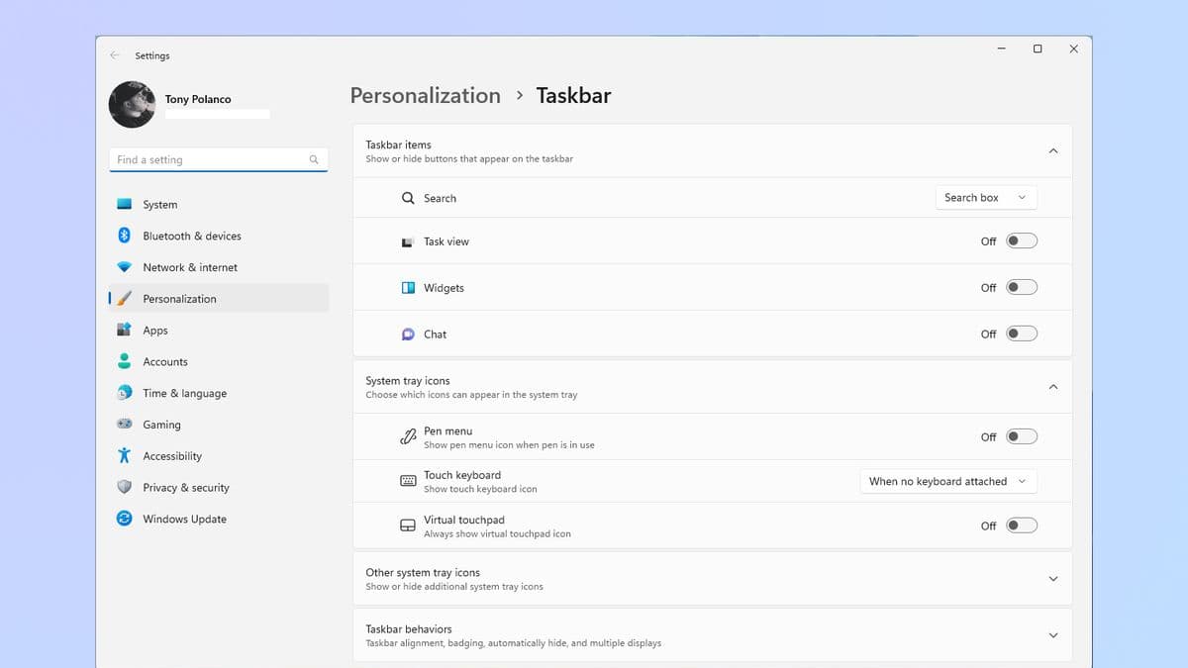Open Bluetooth & devices via its icon
Image resolution: width=1188 pixels, height=668 pixels.
pyautogui.click(x=124, y=236)
